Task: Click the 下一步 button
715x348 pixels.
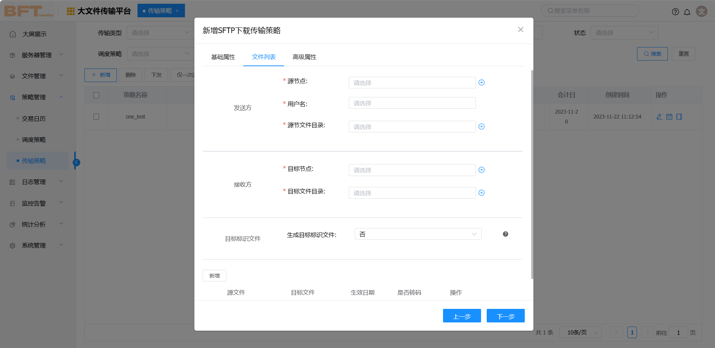Action: click(x=506, y=316)
